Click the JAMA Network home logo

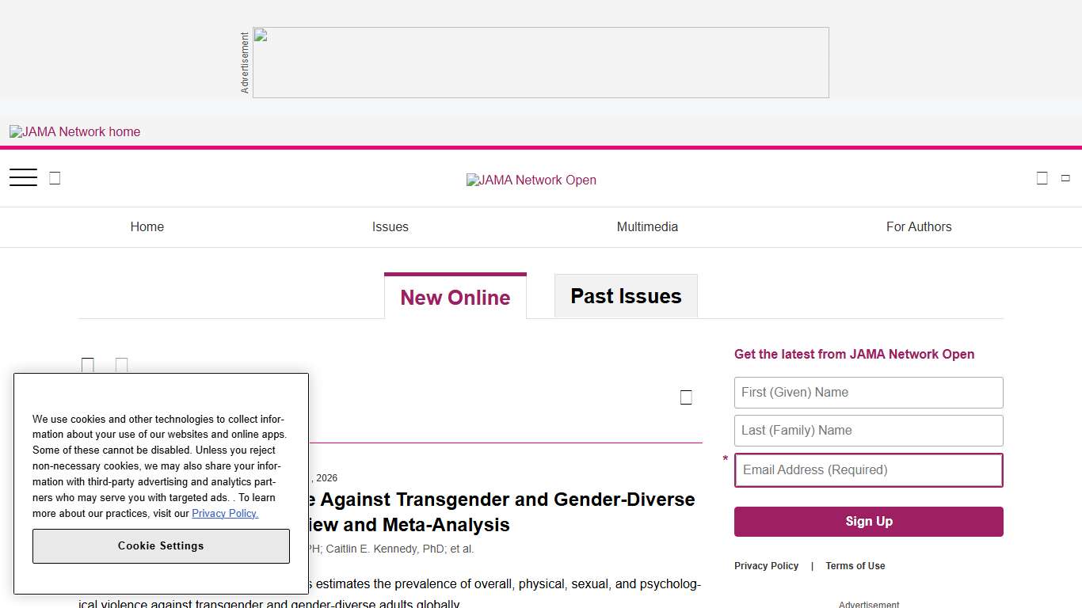[x=74, y=131]
